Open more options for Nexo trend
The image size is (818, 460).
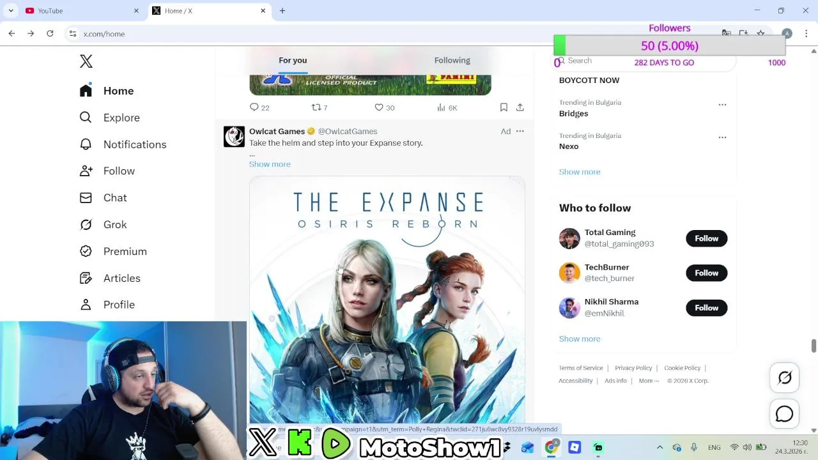click(722, 137)
